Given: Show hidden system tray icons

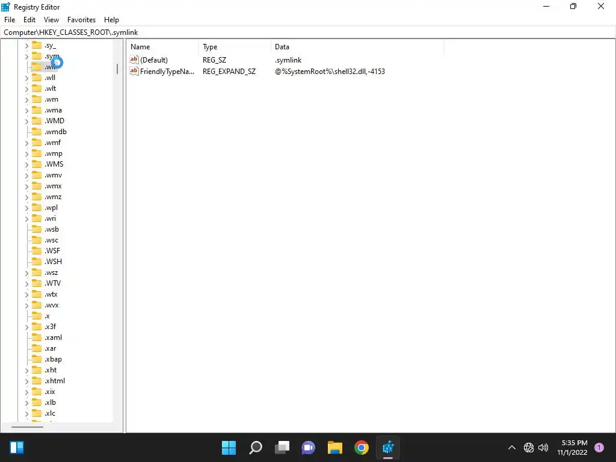Looking at the screenshot, I should [x=512, y=448].
